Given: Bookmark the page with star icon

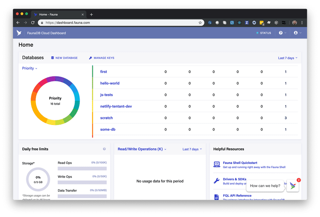Looking at the screenshot, I should [x=200, y=23].
